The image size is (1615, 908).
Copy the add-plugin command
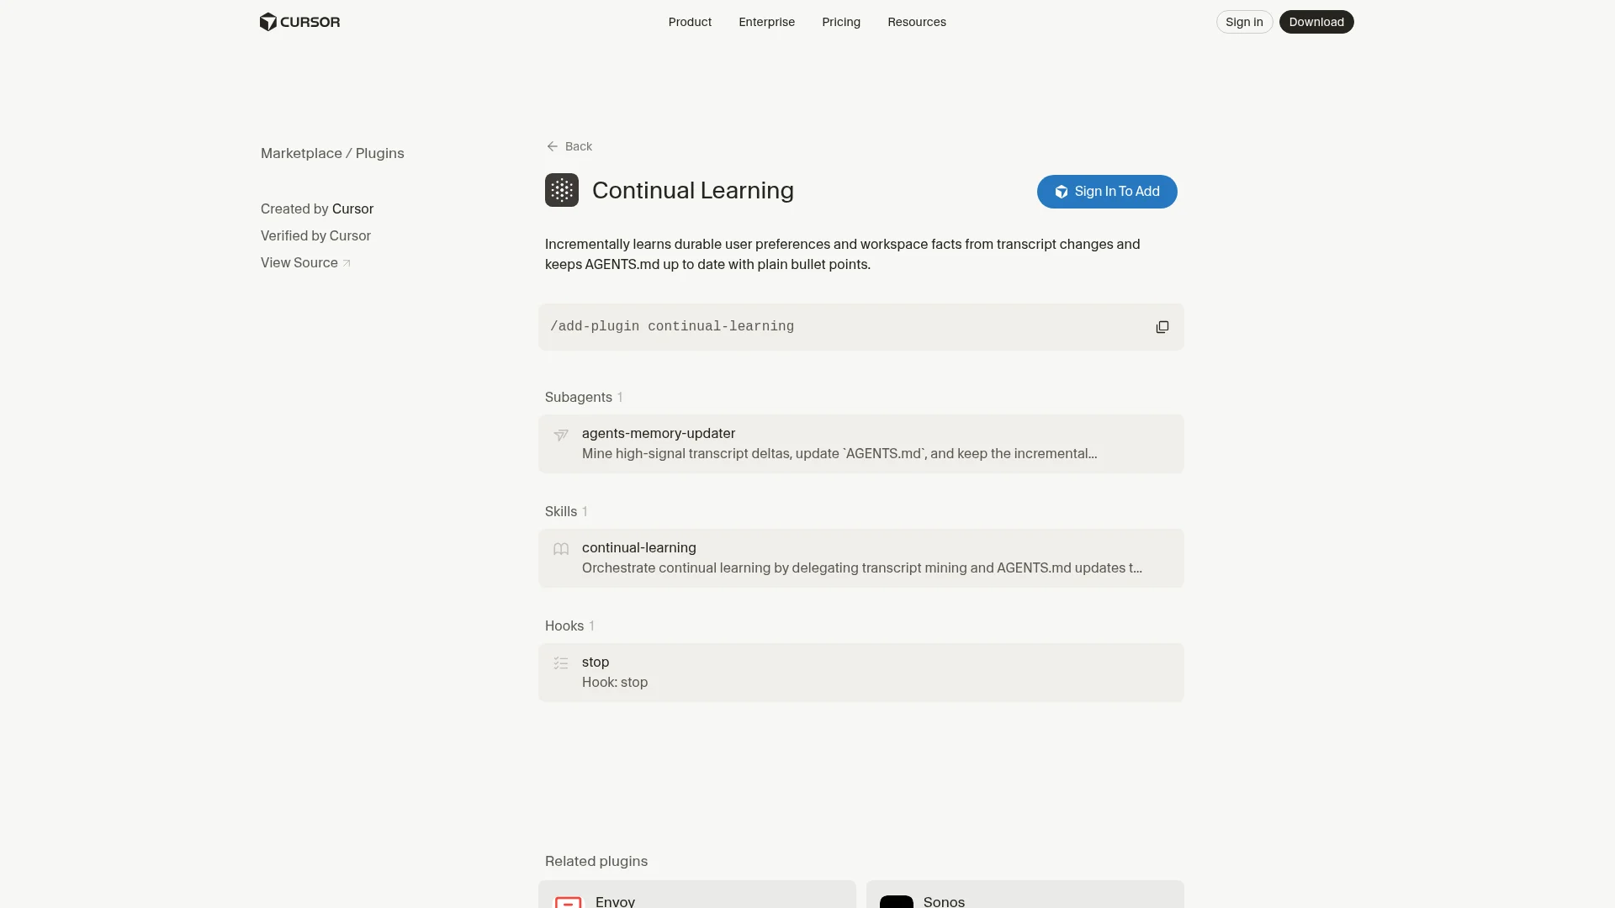point(1162,327)
